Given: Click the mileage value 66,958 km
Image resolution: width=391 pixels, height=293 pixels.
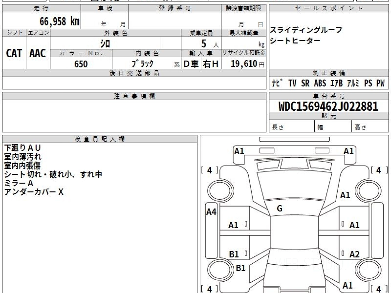Looking at the screenshot, I should (x=60, y=21).
